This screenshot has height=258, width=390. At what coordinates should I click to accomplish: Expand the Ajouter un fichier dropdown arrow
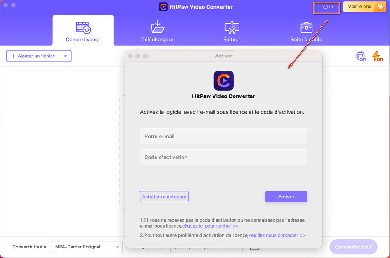click(65, 56)
